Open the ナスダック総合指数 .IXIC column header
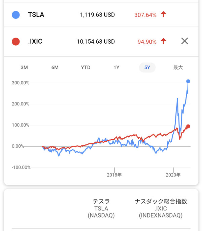The width and height of the screenshot is (202, 231). (x=161, y=209)
